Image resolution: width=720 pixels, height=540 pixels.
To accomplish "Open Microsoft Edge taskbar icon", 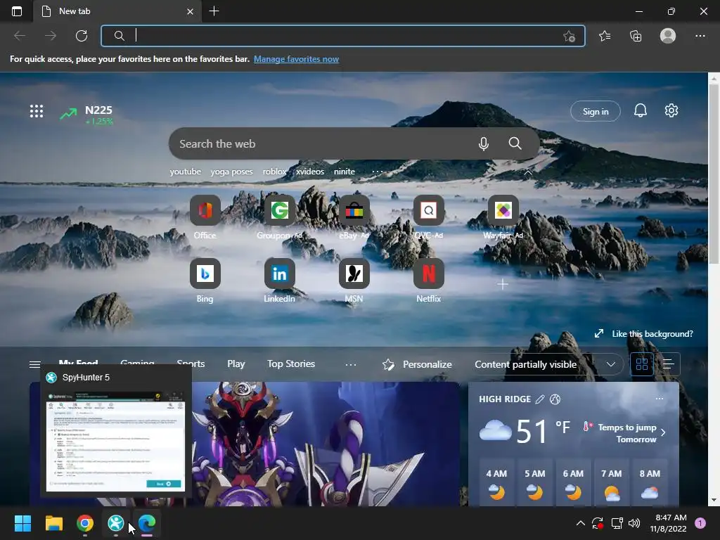I will click(x=147, y=523).
